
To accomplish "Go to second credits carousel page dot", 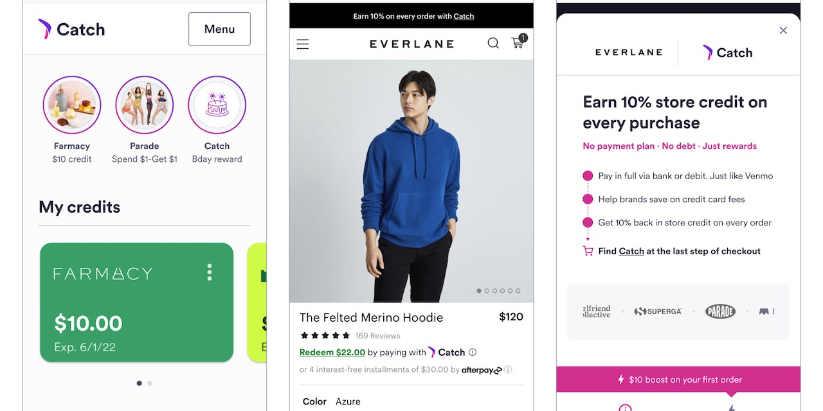I will coord(150,383).
